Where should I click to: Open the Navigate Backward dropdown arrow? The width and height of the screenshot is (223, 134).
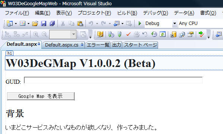click(122, 23)
